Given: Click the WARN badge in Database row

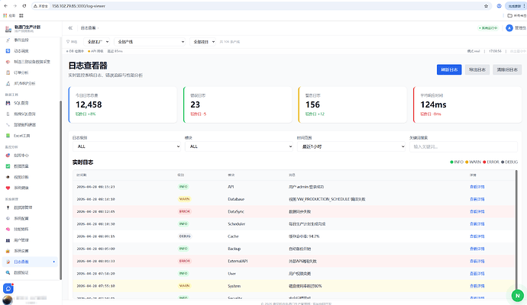Looking at the screenshot, I should point(184,199).
